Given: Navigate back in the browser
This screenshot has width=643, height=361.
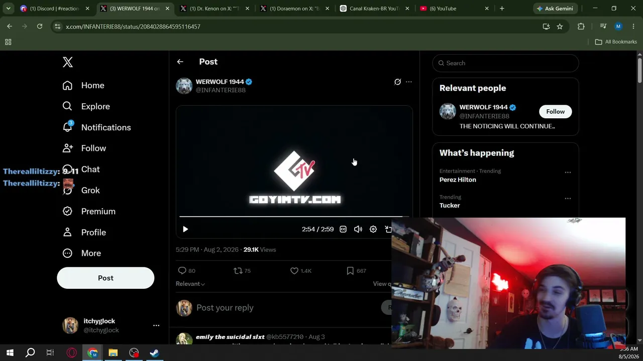Looking at the screenshot, I should (10, 27).
